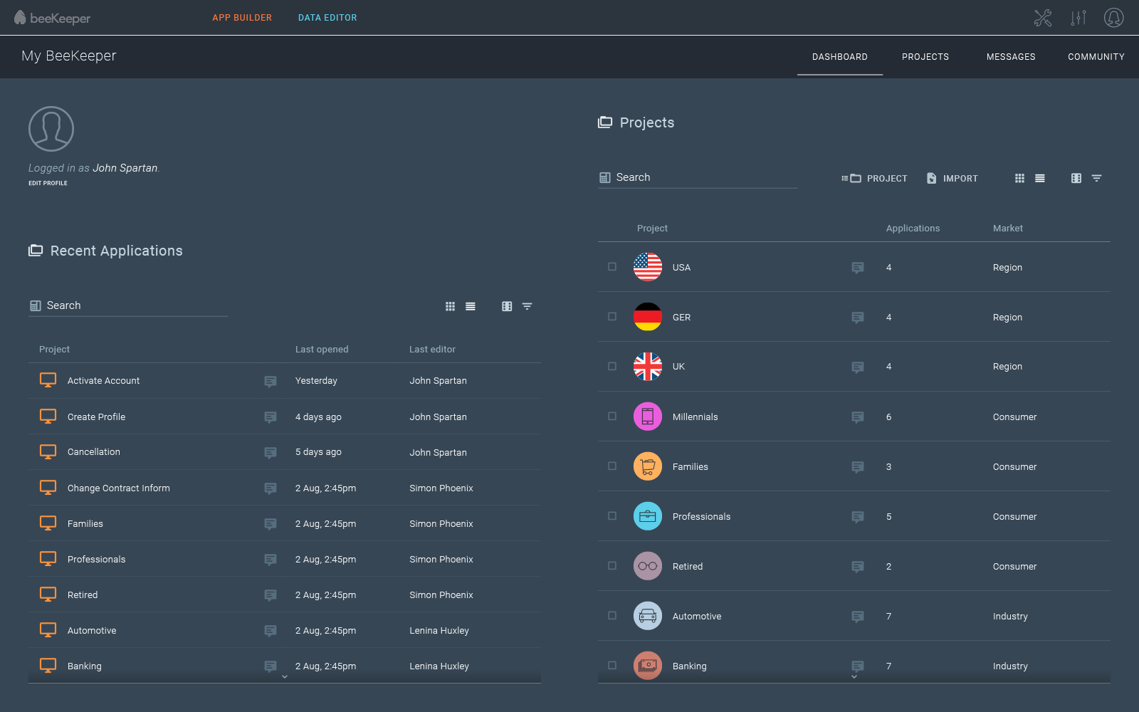Open comments icon for Activate Account
The image size is (1139, 712).
pyautogui.click(x=271, y=382)
